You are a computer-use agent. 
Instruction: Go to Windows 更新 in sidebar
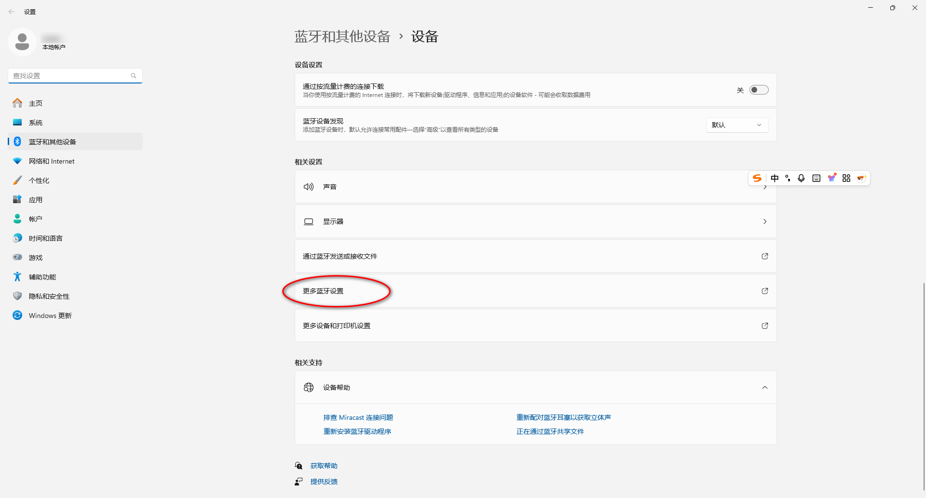[x=50, y=316]
